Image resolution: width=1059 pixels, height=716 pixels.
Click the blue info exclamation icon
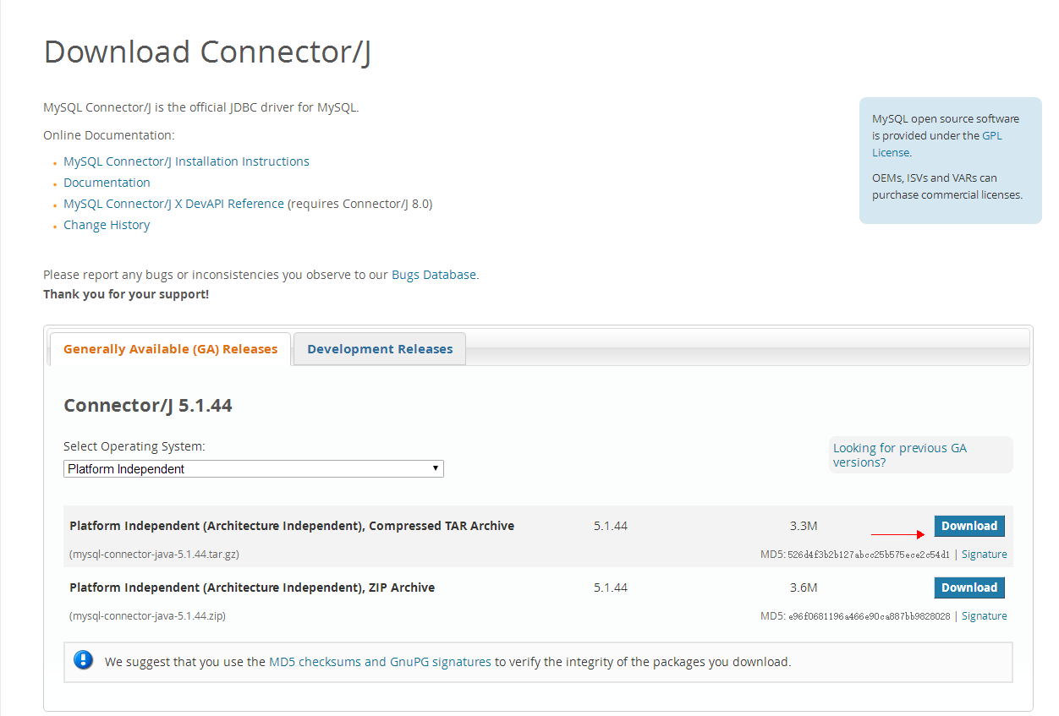[83, 660]
